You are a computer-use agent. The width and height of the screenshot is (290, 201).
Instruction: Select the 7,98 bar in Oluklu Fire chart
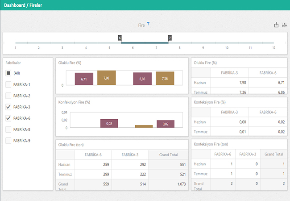coord(106,78)
